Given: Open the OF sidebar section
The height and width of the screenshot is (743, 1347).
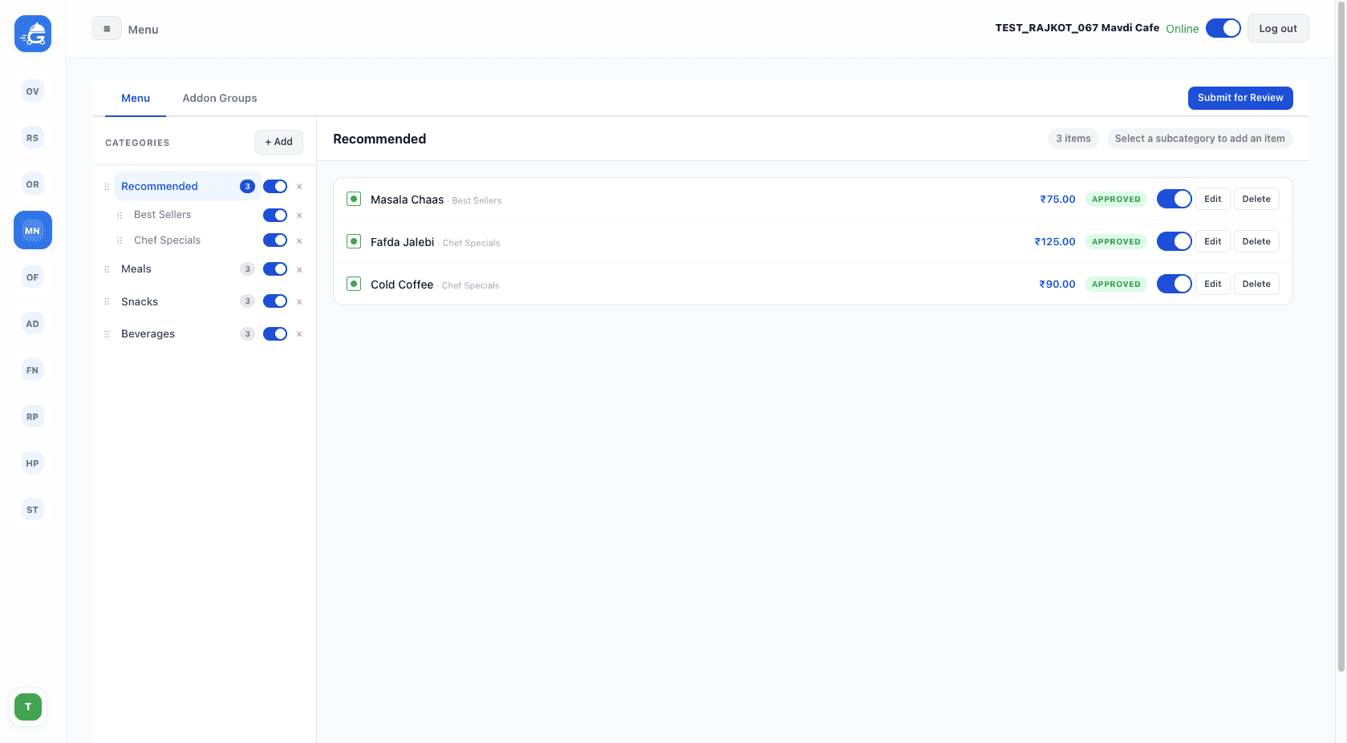Looking at the screenshot, I should point(32,277).
